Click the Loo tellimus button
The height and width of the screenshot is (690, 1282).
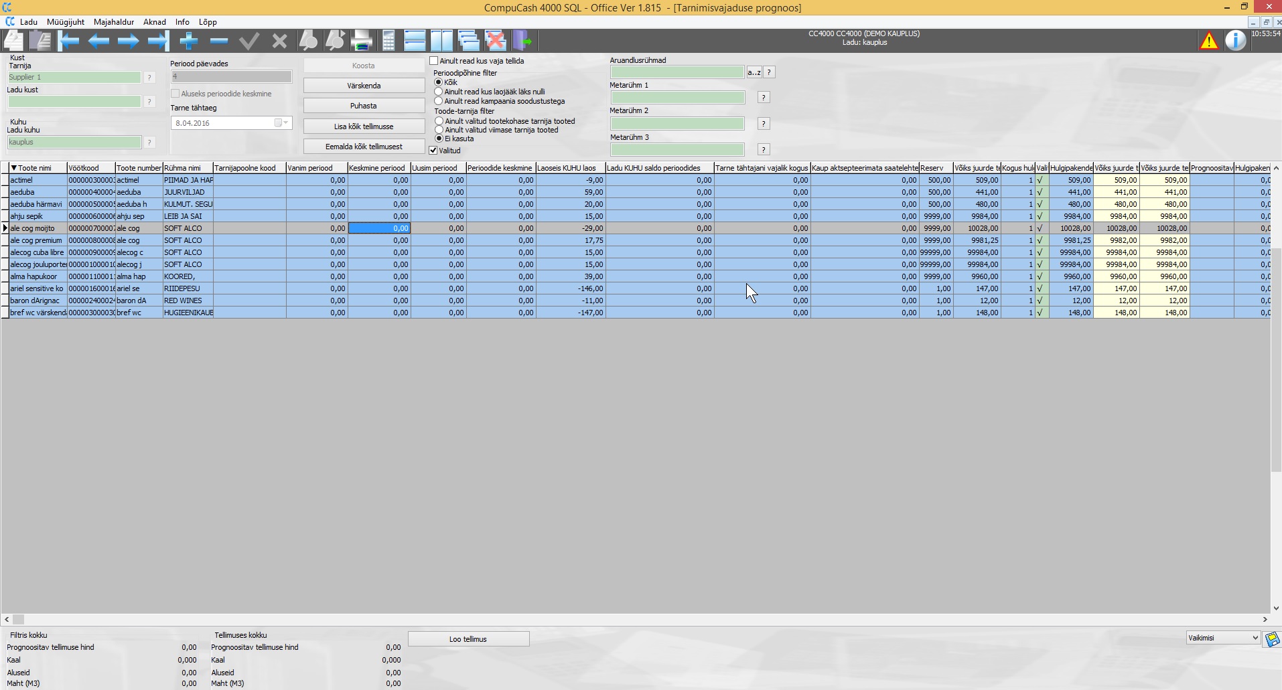pos(468,639)
